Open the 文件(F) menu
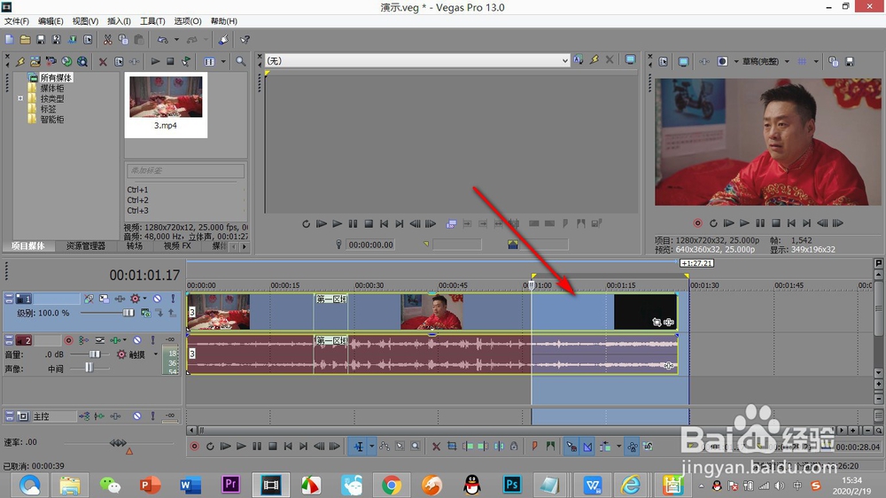This screenshot has height=498, width=886. 17,21
